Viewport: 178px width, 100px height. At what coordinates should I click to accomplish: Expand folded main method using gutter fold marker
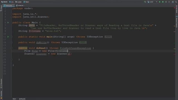pyautogui.click(x=12, y=37)
